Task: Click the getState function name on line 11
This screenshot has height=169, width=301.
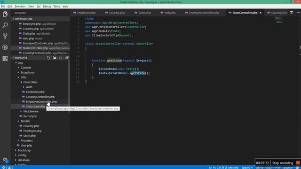Action: pos(114,61)
